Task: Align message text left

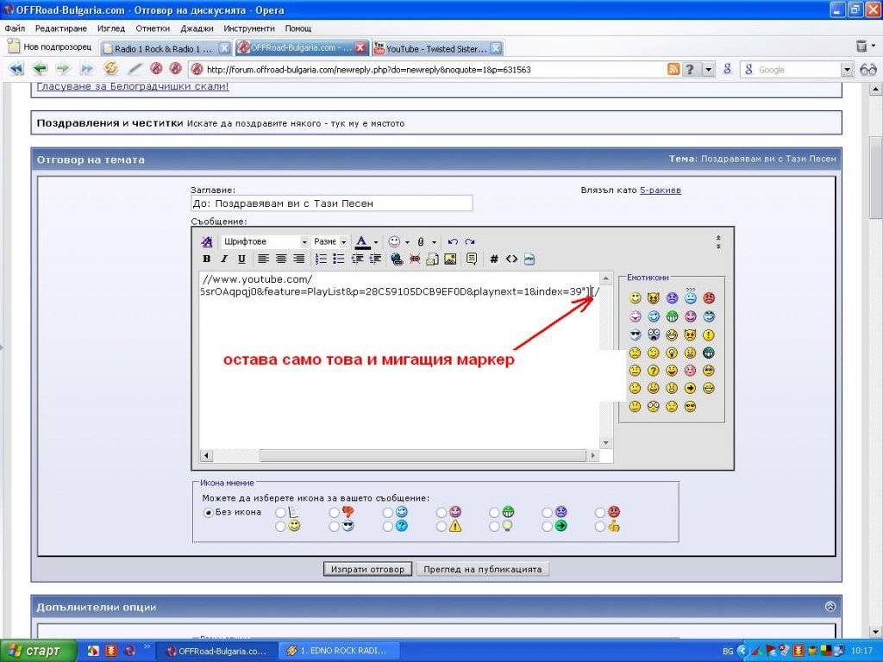Action: [264, 259]
